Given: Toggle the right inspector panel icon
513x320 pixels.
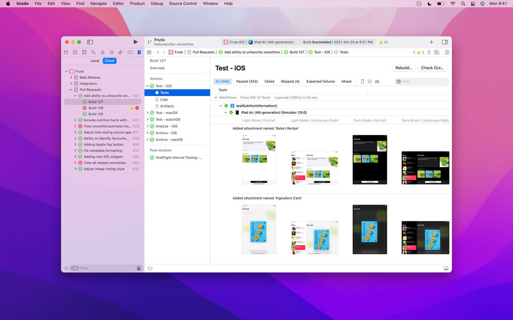Looking at the screenshot, I should click(445, 42).
